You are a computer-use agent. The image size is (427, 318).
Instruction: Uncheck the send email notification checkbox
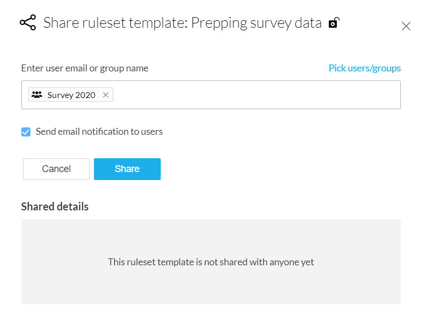(x=26, y=132)
